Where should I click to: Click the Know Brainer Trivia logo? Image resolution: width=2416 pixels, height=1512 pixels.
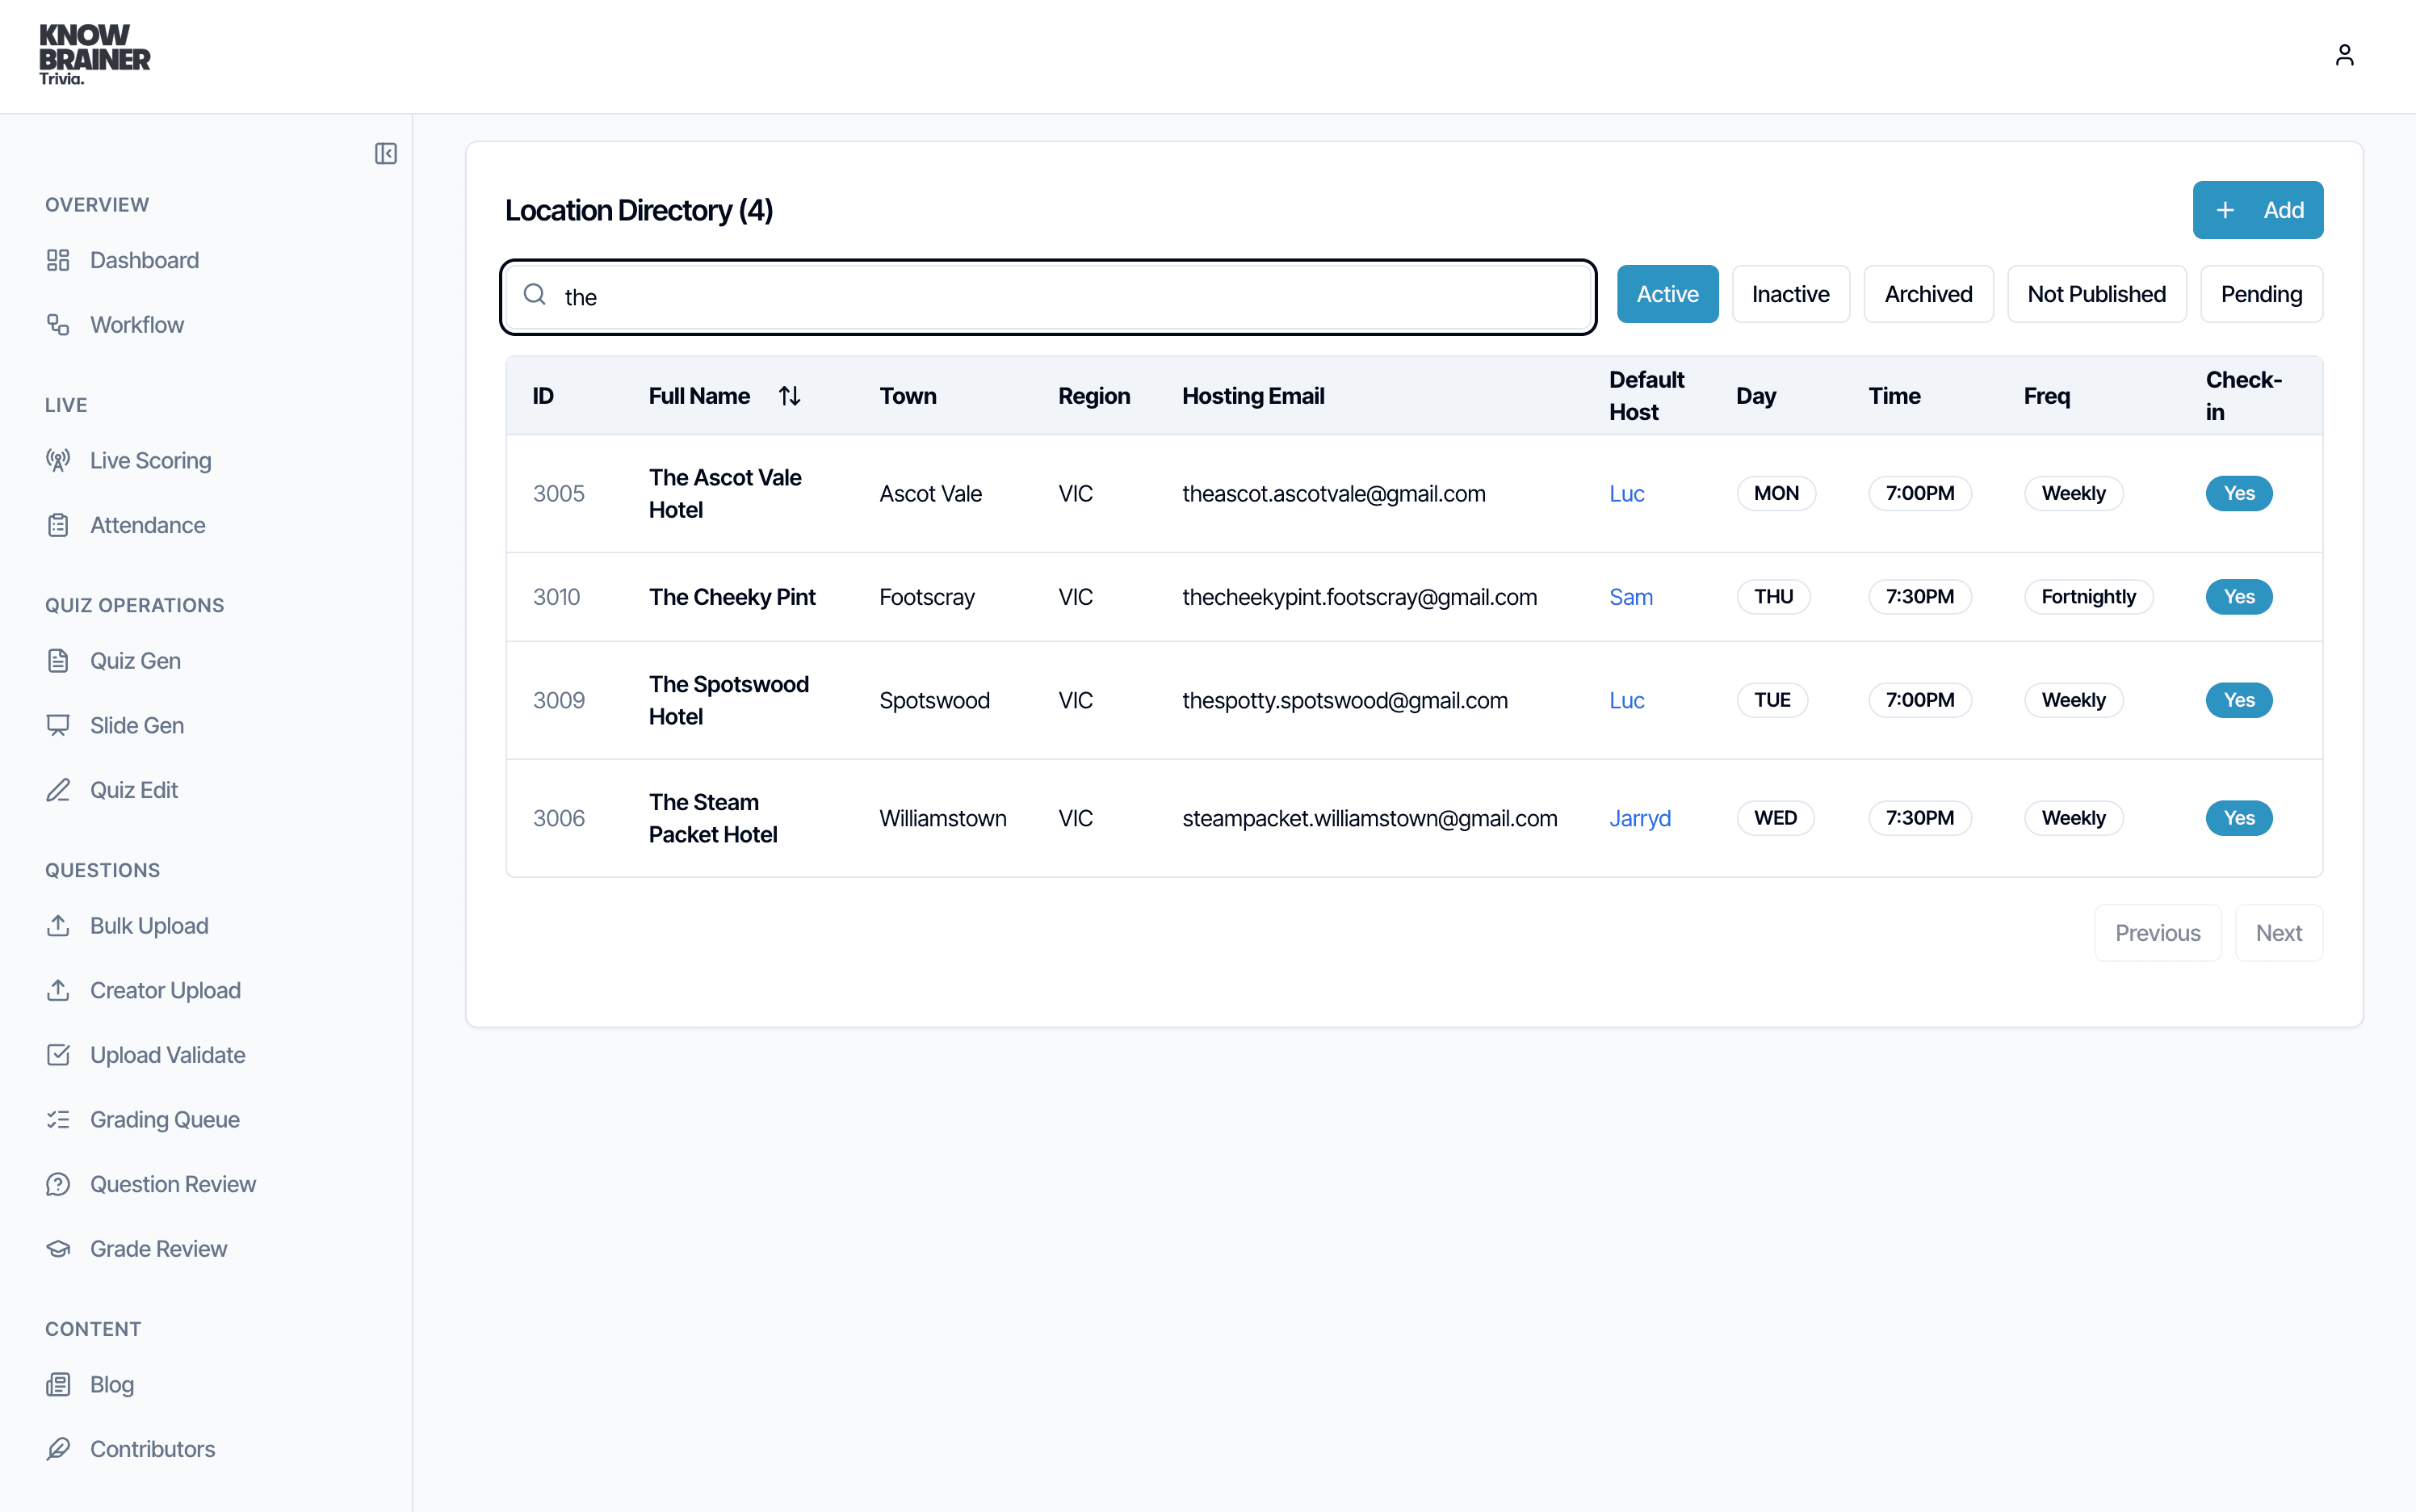pyautogui.click(x=94, y=55)
